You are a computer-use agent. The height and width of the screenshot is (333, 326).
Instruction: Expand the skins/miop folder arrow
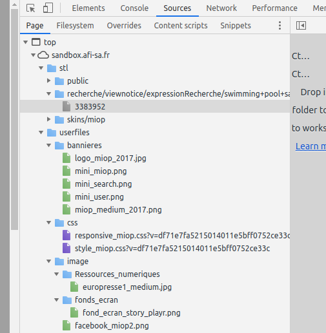49,119
